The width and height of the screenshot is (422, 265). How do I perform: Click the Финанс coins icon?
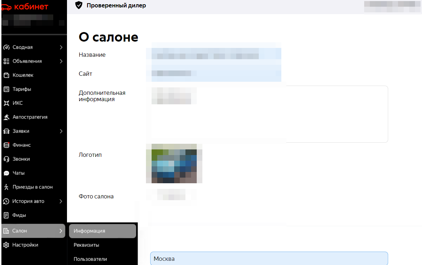pos(6,145)
